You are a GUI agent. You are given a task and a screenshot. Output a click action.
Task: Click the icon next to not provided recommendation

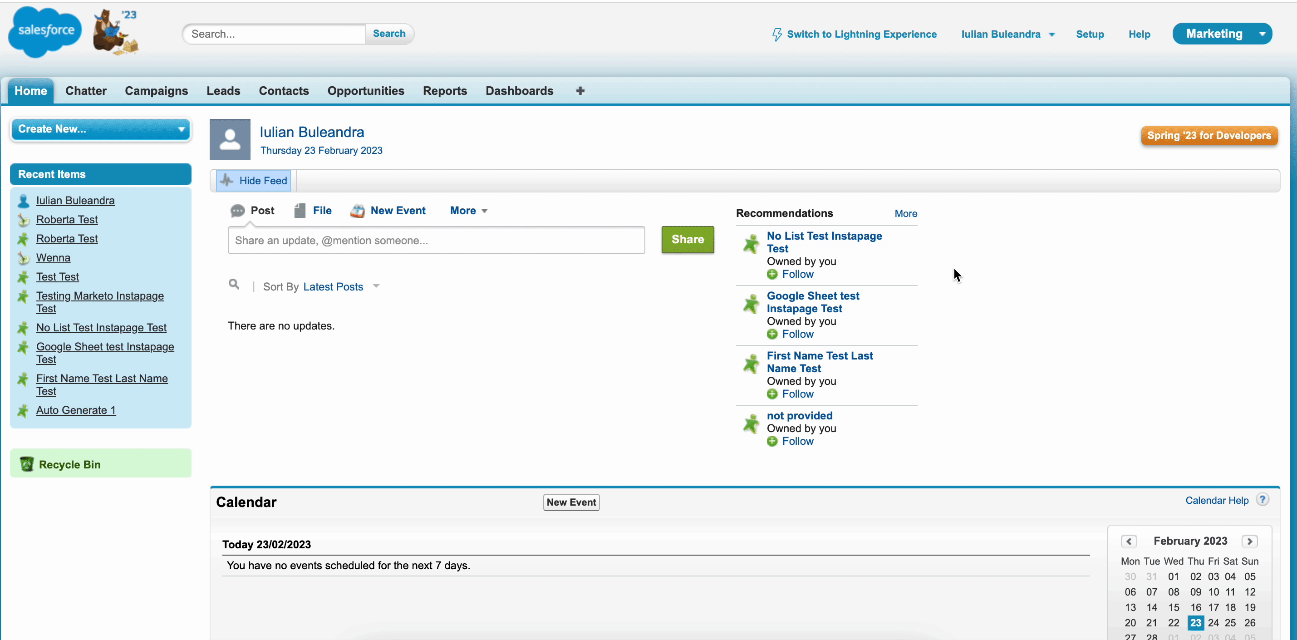(x=751, y=423)
